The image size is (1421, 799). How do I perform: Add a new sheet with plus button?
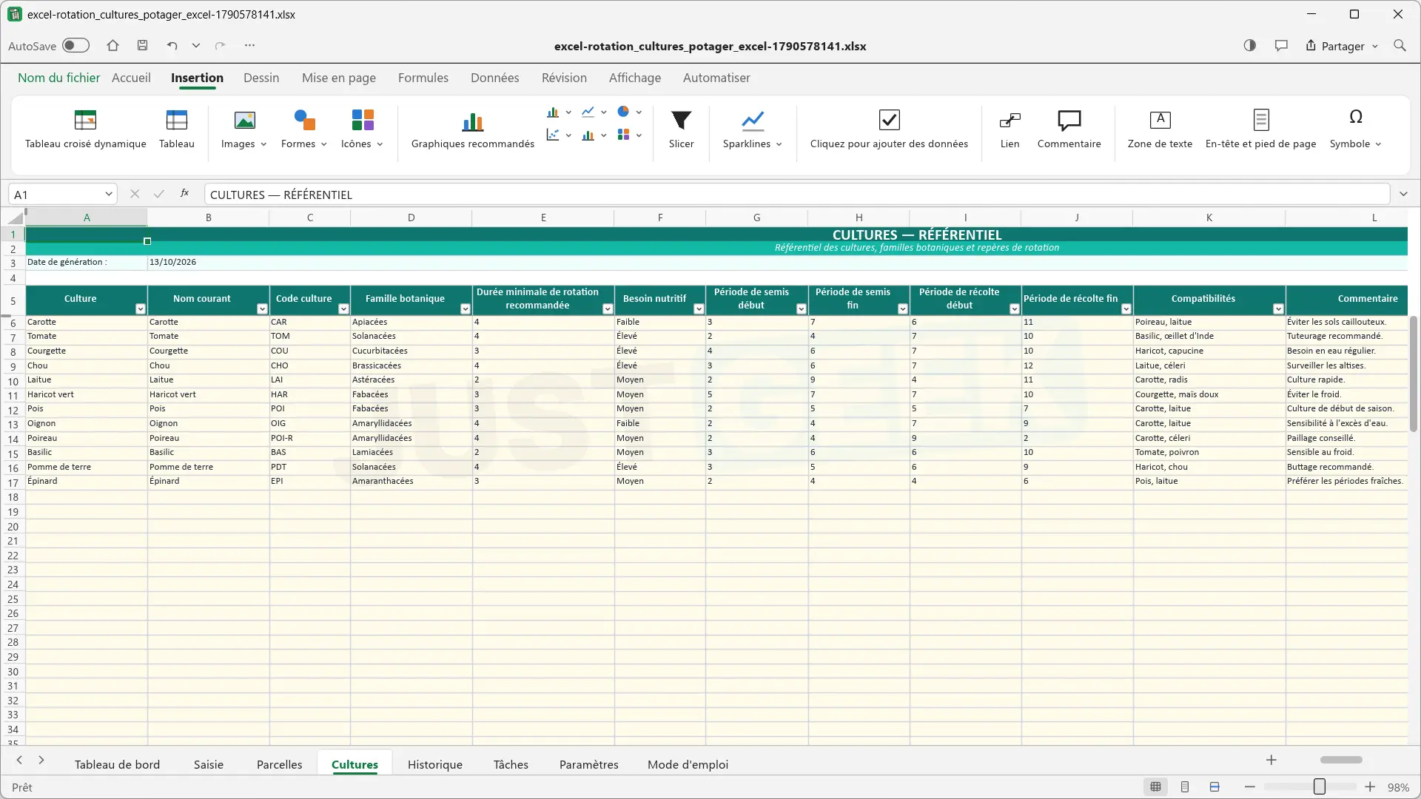point(1271,760)
